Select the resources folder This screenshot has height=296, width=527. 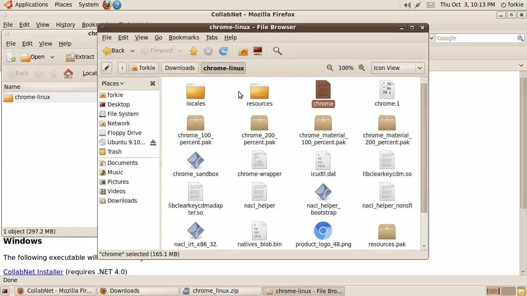click(259, 94)
